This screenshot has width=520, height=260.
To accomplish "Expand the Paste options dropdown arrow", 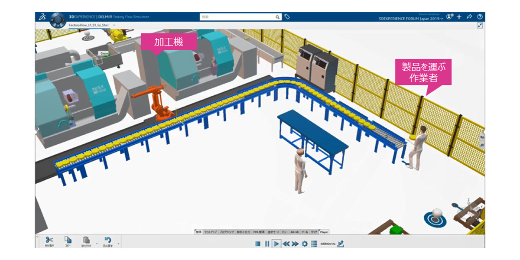I will (96, 244).
